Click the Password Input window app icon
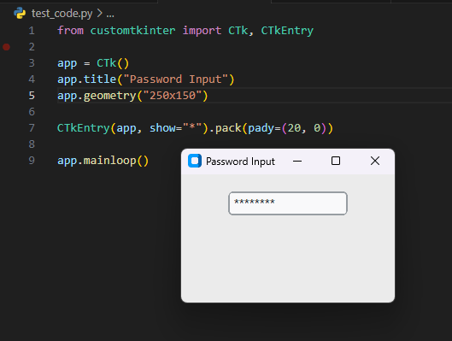The width and height of the screenshot is (452, 341). [195, 161]
